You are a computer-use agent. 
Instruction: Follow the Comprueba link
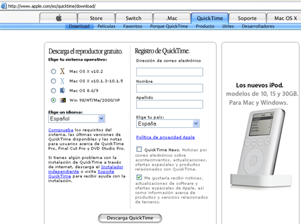[61, 130]
